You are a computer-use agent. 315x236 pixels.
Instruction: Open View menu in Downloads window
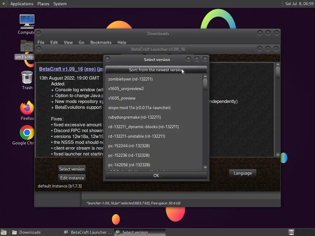[68, 42]
